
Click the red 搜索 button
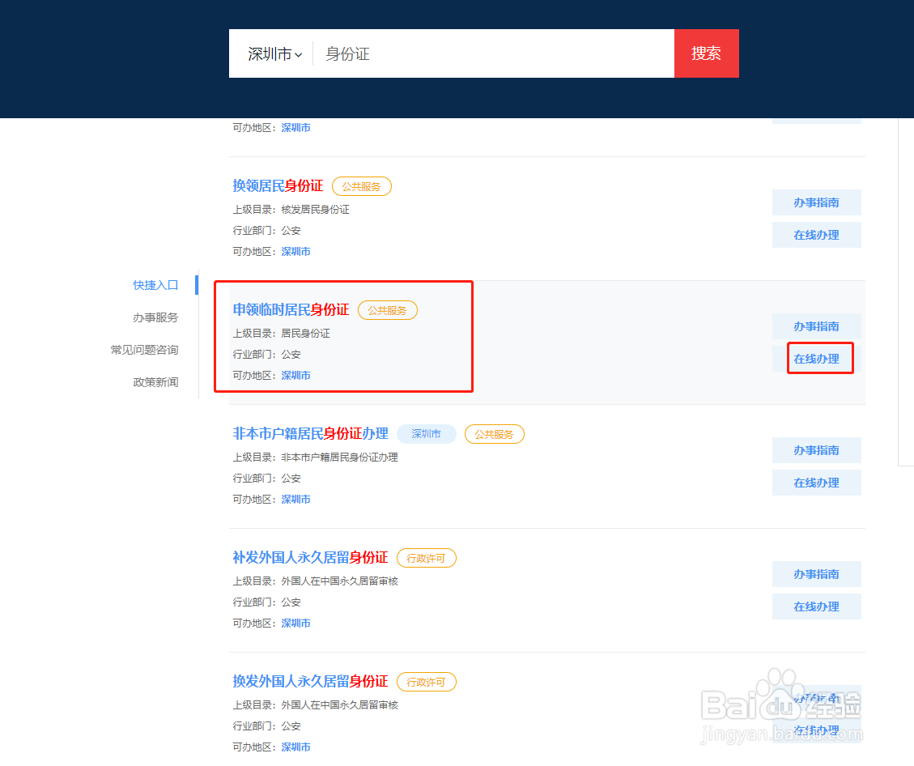[x=707, y=53]
